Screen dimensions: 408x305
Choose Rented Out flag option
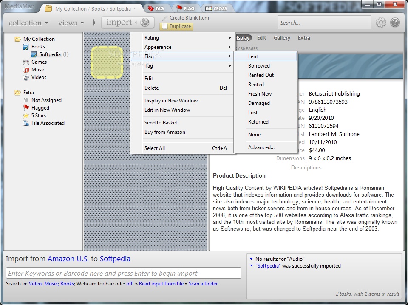(265, 75)
